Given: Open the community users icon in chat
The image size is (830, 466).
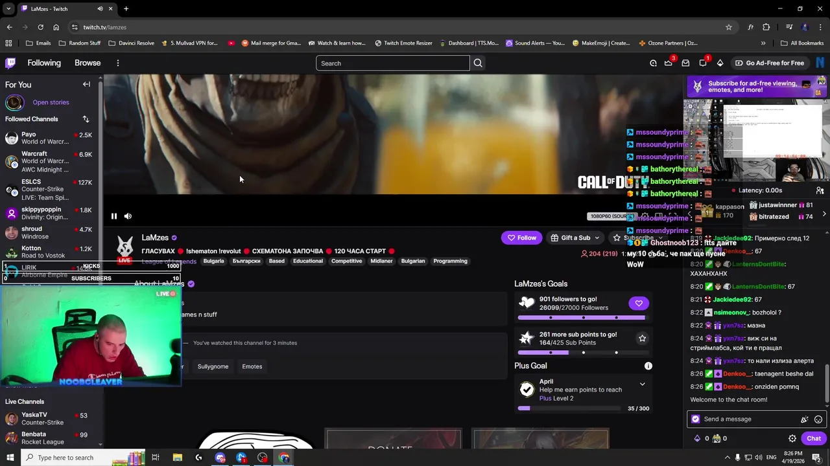Looking at the screenshot, I should pos(820,190).
